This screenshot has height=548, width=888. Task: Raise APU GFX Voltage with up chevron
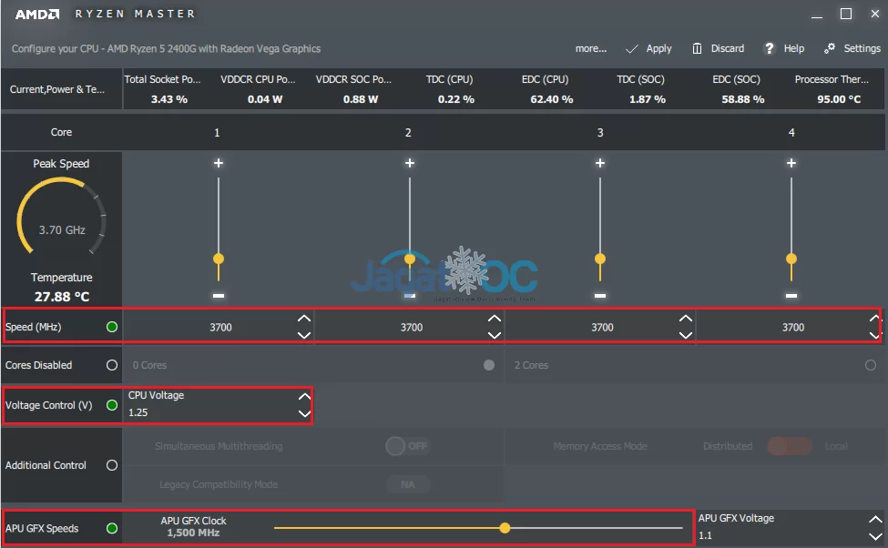875,519
